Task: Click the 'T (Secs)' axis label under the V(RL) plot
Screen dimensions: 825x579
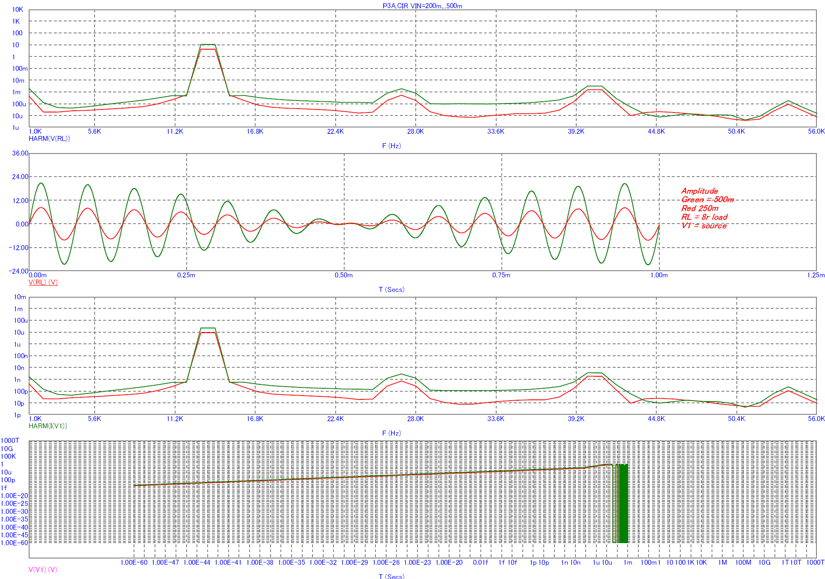Action: pos(391,289)
